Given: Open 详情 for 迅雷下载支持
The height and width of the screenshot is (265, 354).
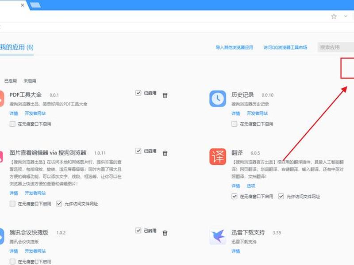Looking at the screenshot, I should (235, 251).
